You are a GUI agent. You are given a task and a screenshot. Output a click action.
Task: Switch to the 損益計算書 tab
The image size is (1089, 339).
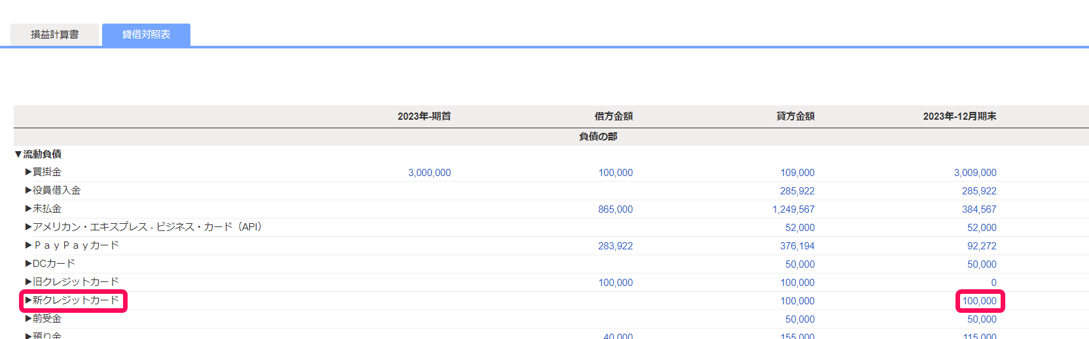point(55,35)
